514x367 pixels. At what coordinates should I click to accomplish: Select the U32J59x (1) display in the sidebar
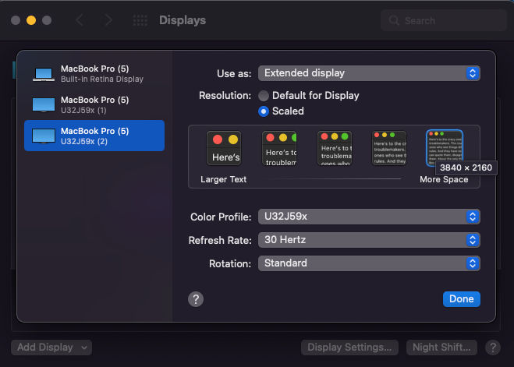click(94, 104)
